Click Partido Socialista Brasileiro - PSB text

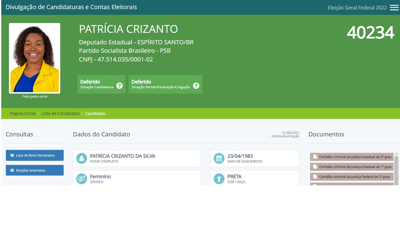click(125, 51)
